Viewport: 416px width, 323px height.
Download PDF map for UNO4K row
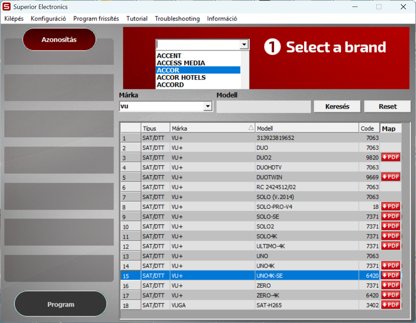point(391,266)
